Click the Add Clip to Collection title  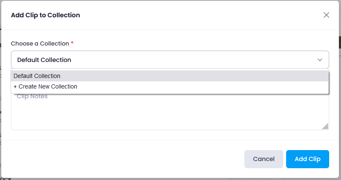click(46, 15)
